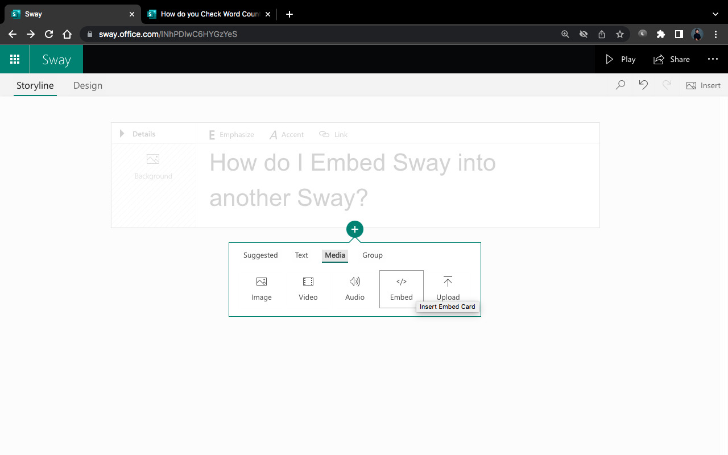Switch to the Media tab
This screenshot has height=455, width=728.
coord(334,255)
